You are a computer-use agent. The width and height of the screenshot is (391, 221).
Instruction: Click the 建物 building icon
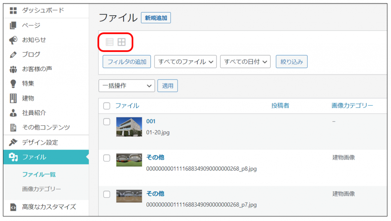pyautogui.click(x=13, y=98)
